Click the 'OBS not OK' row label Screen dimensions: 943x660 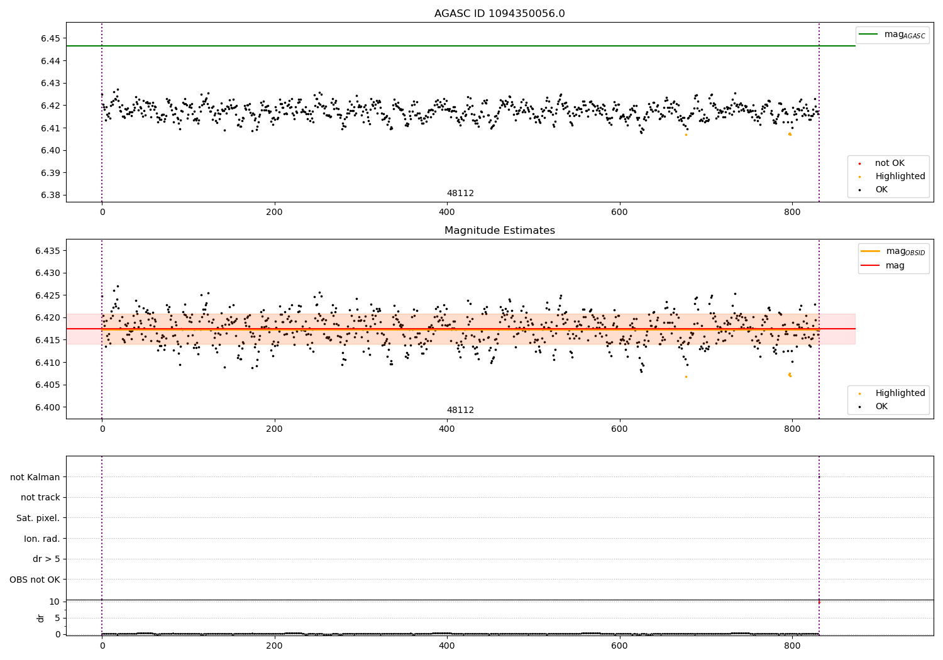(x=35, y=580)
